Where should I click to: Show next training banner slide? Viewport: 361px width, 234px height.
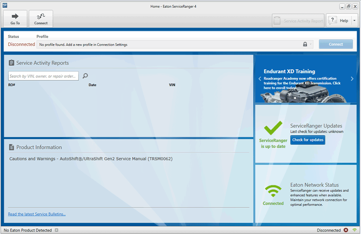pyautogui.click(x=352, y=79)
